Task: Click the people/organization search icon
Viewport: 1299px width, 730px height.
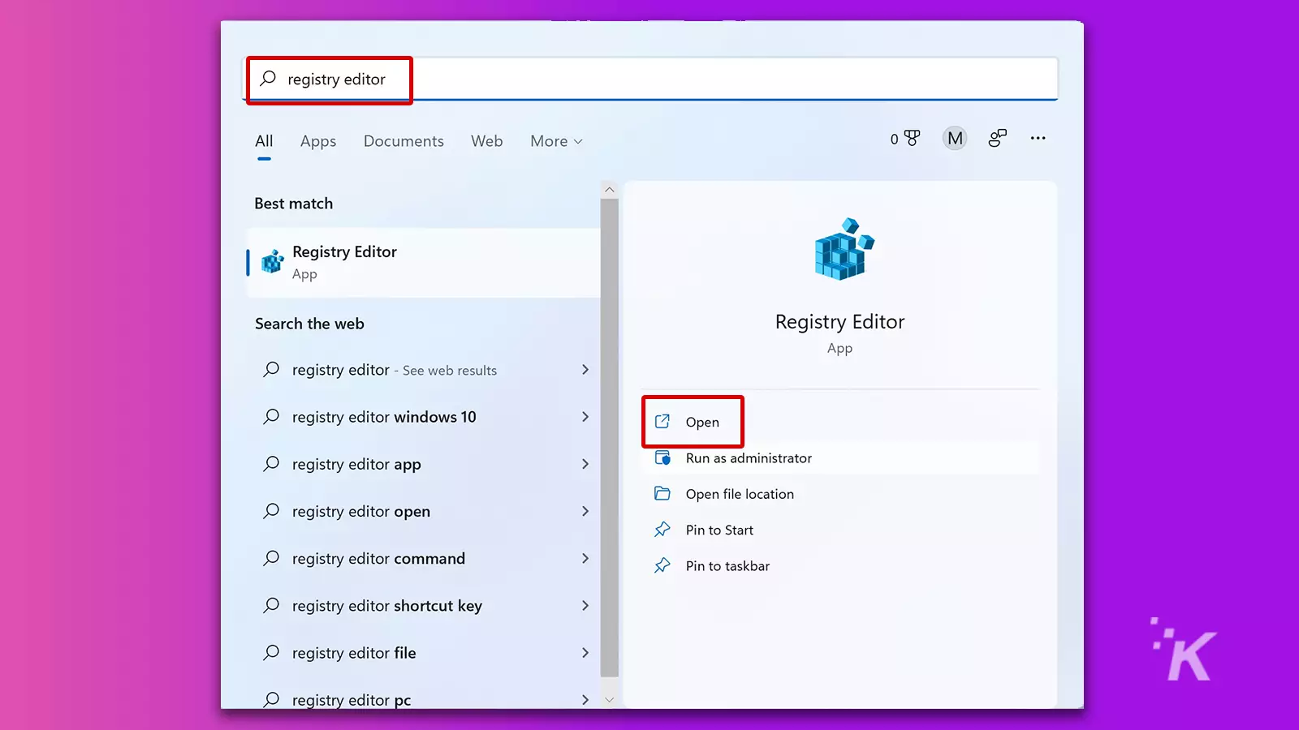Action: pyautogui.click(x=997, y=138)
